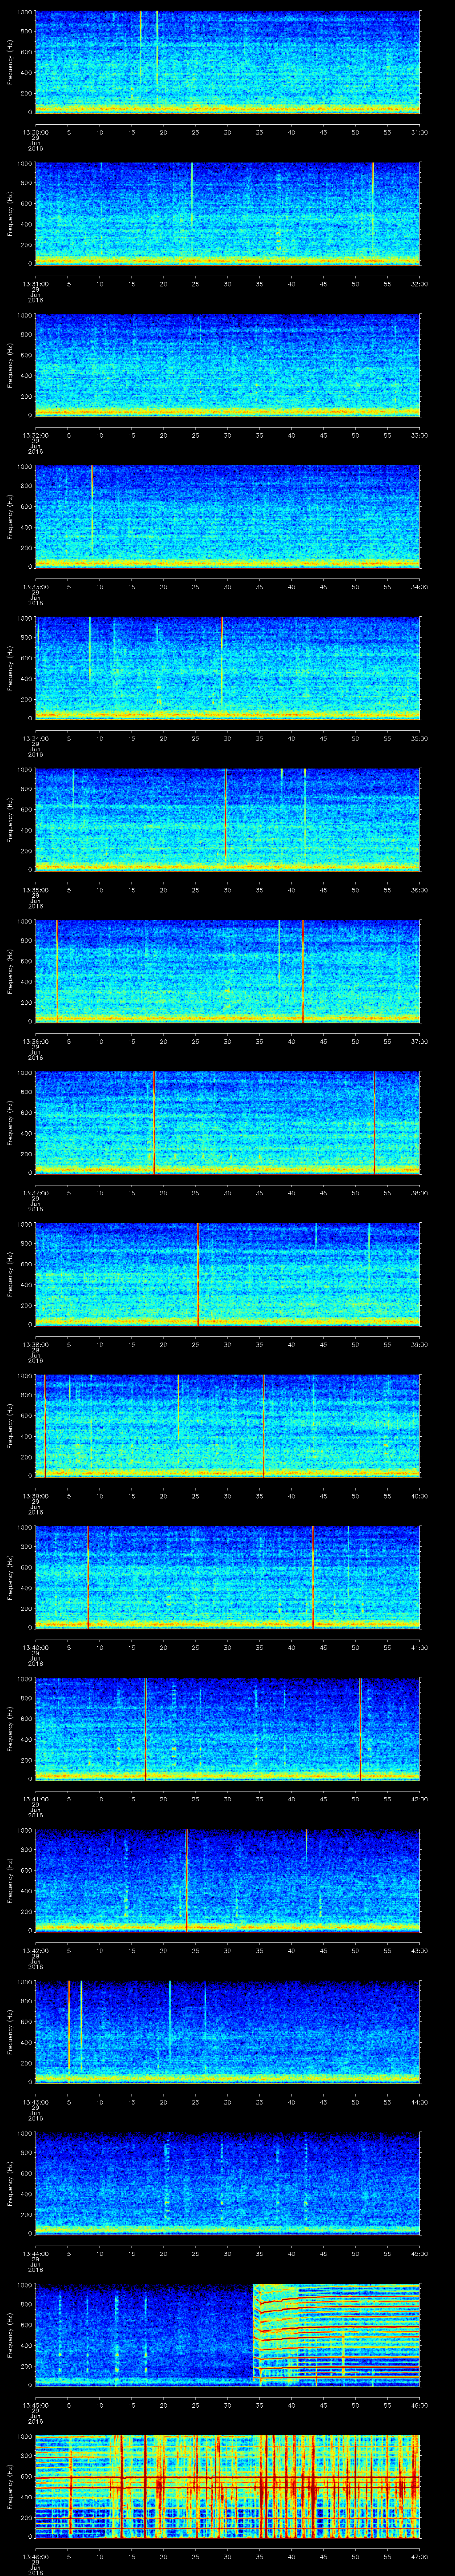
Task: Select the red line near 43 s in 13:40 panel
Action: point(313,1577)
